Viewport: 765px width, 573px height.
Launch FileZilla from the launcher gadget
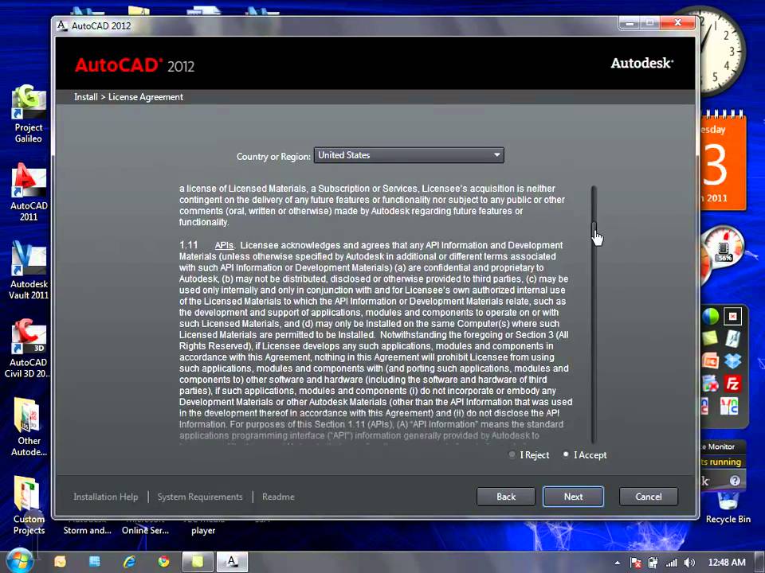tap(732, 384)
